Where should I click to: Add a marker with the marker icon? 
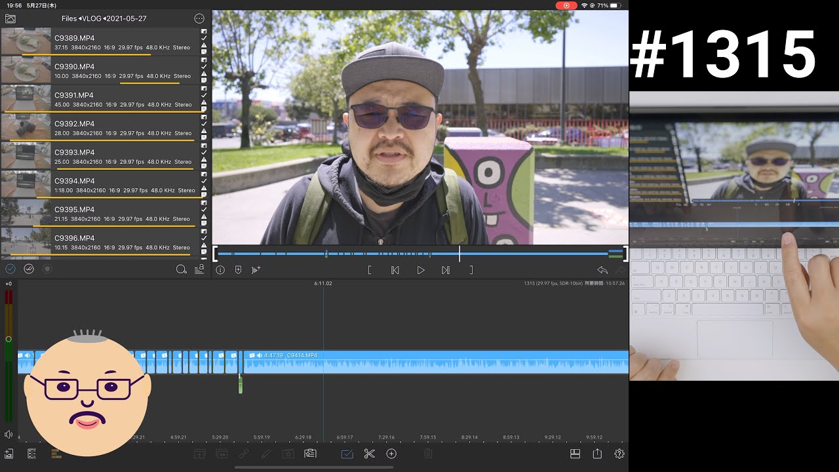coord(238,270)
